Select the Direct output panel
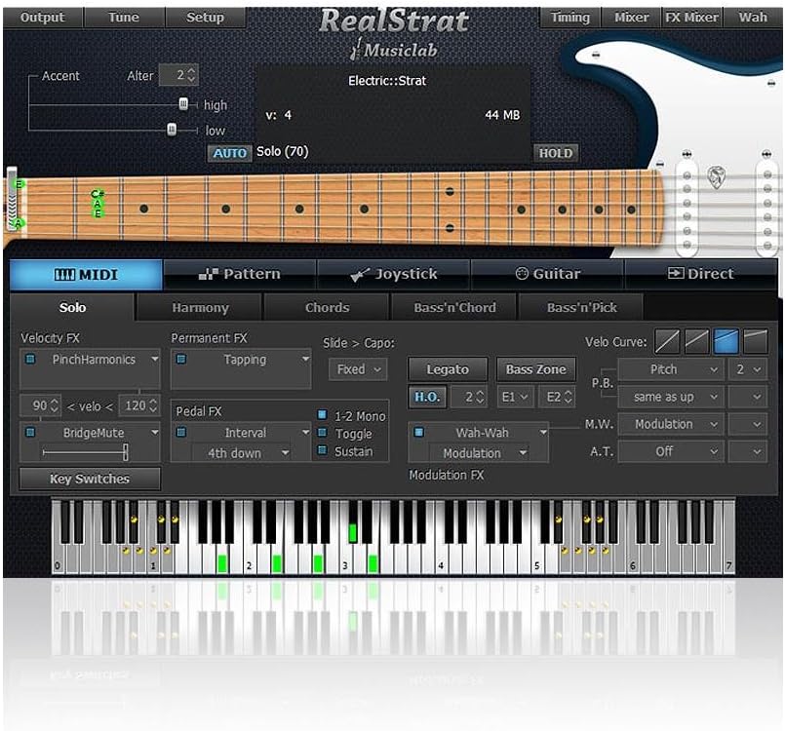The image size is (785, 731). pos(701,274)
